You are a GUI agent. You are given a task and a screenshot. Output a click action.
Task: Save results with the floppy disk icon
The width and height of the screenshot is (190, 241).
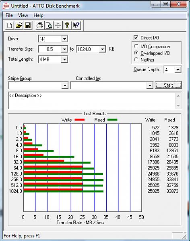(x=28, y=25)
